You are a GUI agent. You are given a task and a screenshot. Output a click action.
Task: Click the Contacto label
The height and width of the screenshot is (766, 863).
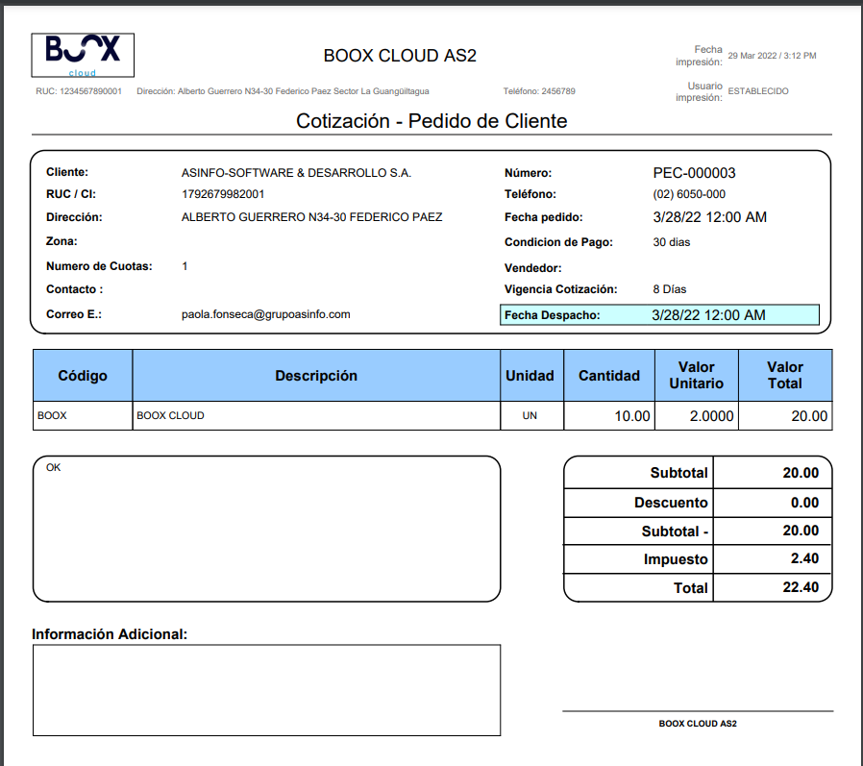click(x=74, y=289)
